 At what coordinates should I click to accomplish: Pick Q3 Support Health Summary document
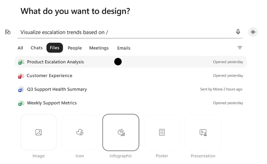(x=131, y=89)
